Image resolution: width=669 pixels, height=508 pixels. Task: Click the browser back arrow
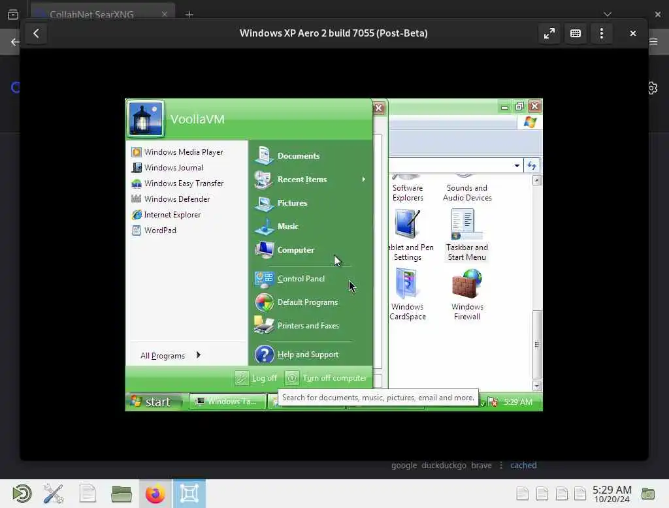tap(15, 42)
